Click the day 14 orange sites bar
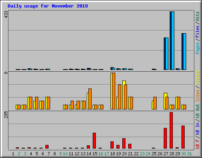The width and height of the screenshot is (202, 158). [90, 99]
